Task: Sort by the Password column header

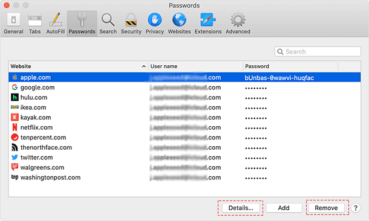Action: tap(290, 66)
